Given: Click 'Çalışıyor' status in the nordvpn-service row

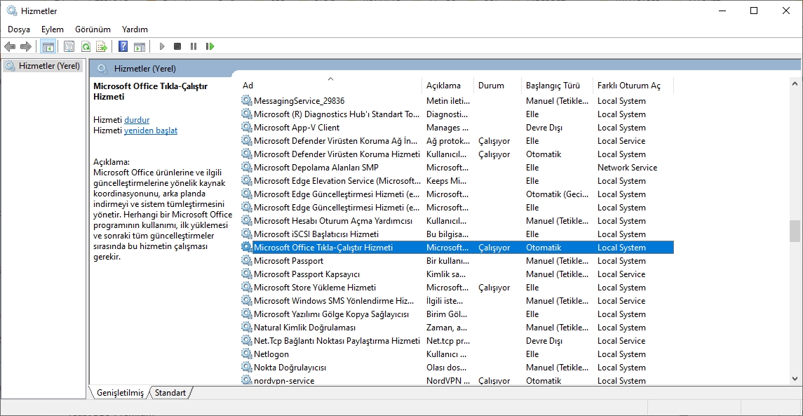Looking at the screenshot, I should pyautogui.click(x=494, y=381).
